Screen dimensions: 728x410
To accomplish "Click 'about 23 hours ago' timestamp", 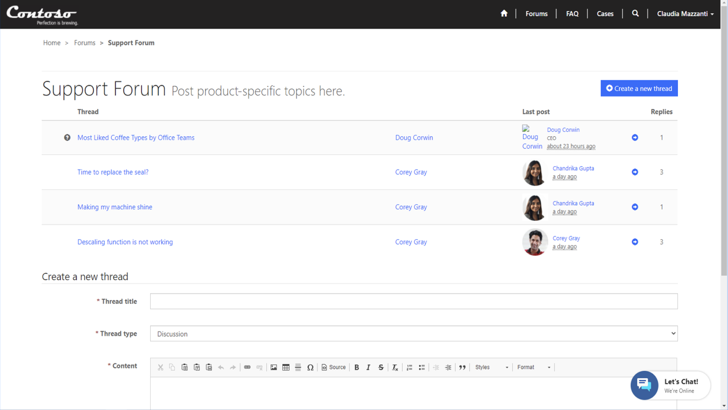I will (571, 146).
